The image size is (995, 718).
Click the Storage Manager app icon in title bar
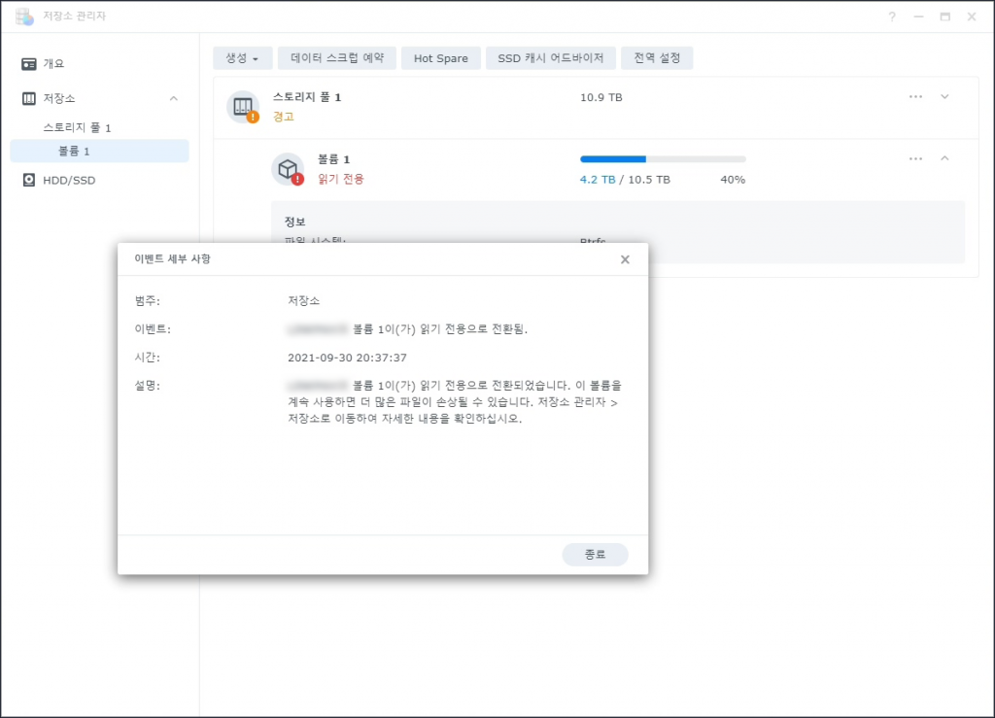(24, 17)
